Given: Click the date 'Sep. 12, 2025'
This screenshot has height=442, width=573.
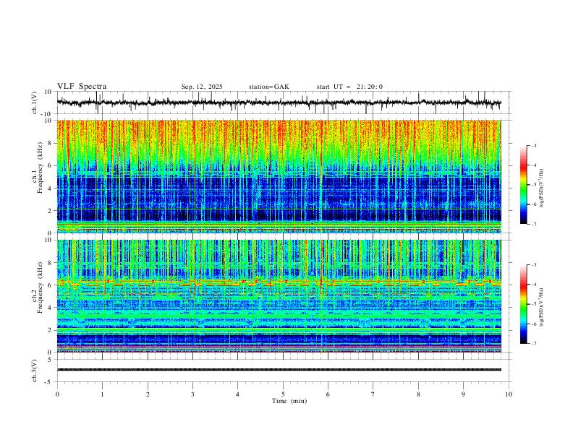Looking at the screenshot, I should [202, 87].
